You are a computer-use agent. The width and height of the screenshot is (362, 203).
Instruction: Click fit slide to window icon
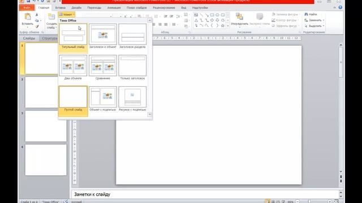(337, 202)
